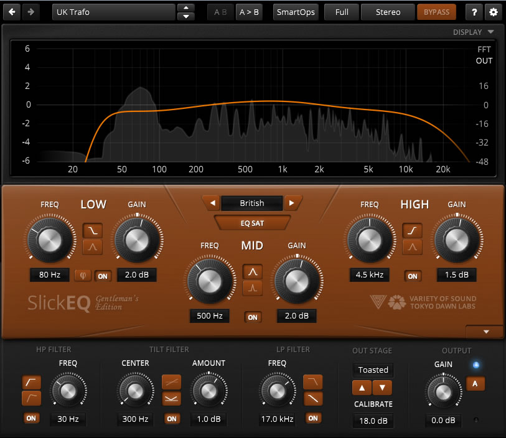
Task: Toggle the LOW band ON switch
Action: (x=103, y=276)
